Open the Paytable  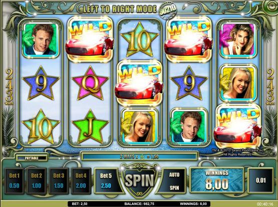pos(32,158)
